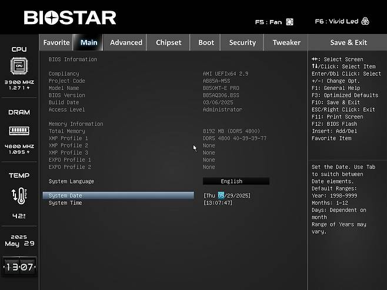Click the XMP Profile 3 label
This screenshot has height=290, width=387.
tap(68, 152)
